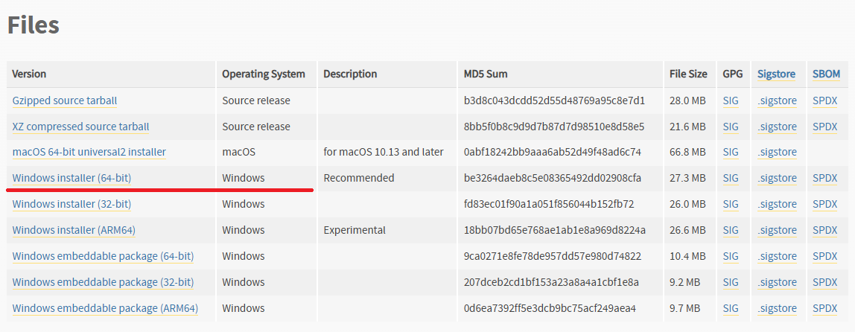The height and width of the screenshot is (332, 855).
Task: Open SIG link for Windows installer (ARM64)
Action: (731, 230)
